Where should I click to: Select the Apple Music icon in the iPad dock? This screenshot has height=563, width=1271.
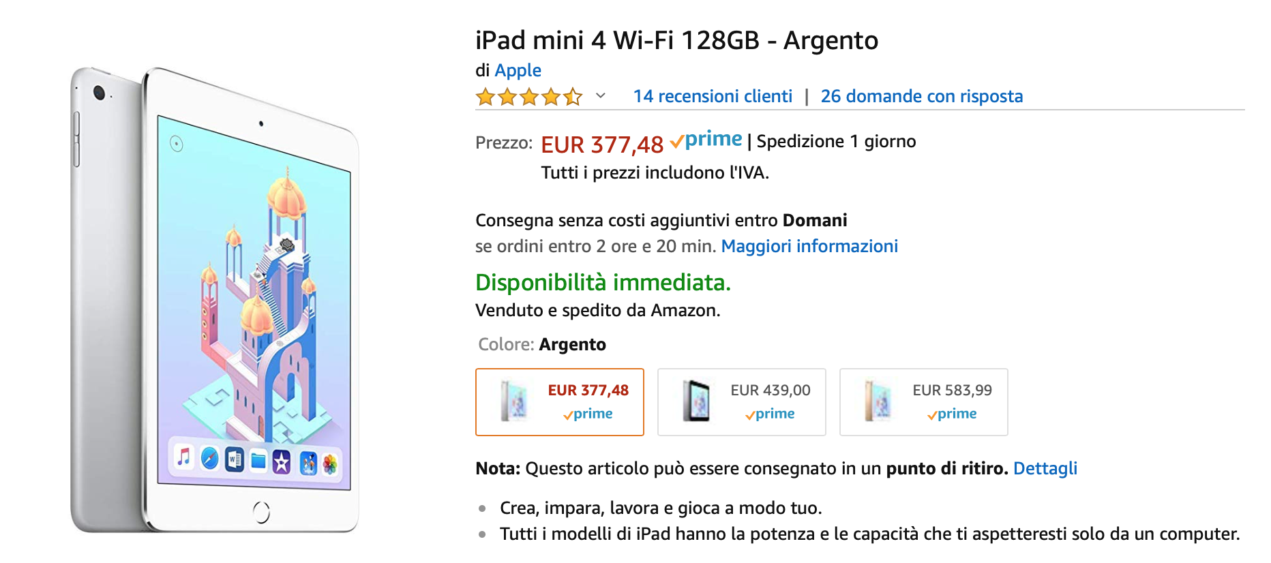click(x=183, y=458)
